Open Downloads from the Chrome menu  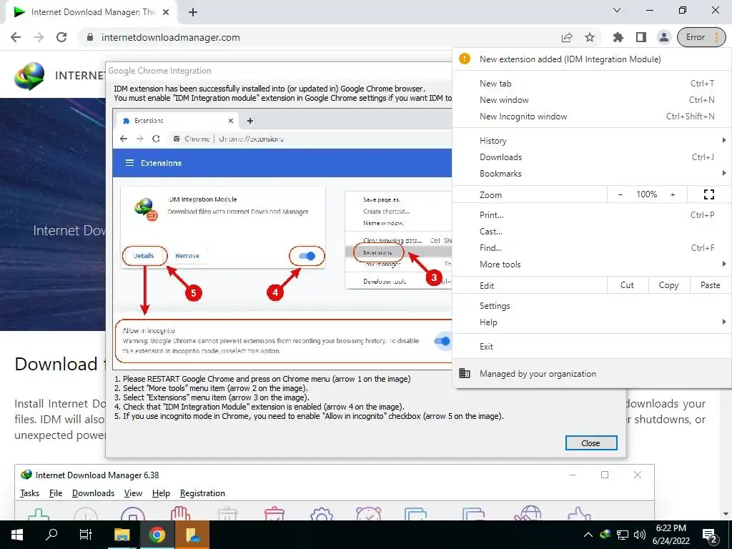click(x=592, y=157)
